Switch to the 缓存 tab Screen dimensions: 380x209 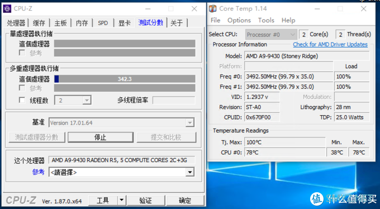click(39, 23)
